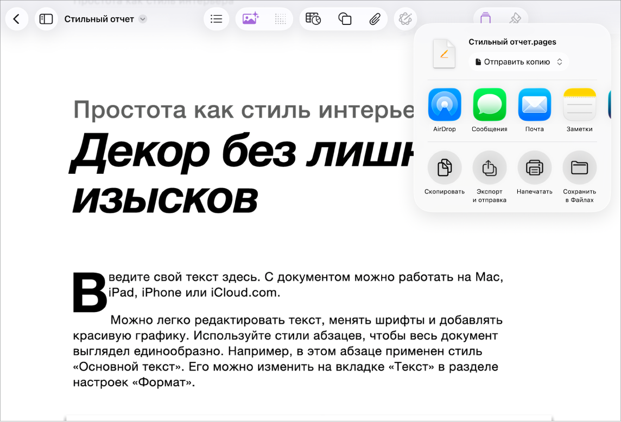Insert a shape from the toolbar

coord(345,19)
